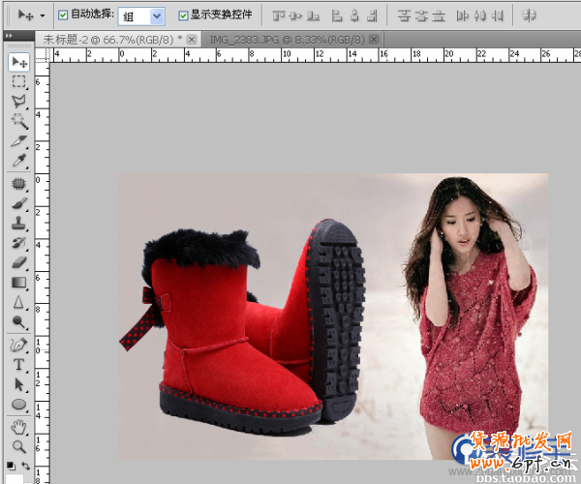The width and height of the screenshot is (581, 484).
Task: Select the Horizontal Type tool
Action: 18,365
